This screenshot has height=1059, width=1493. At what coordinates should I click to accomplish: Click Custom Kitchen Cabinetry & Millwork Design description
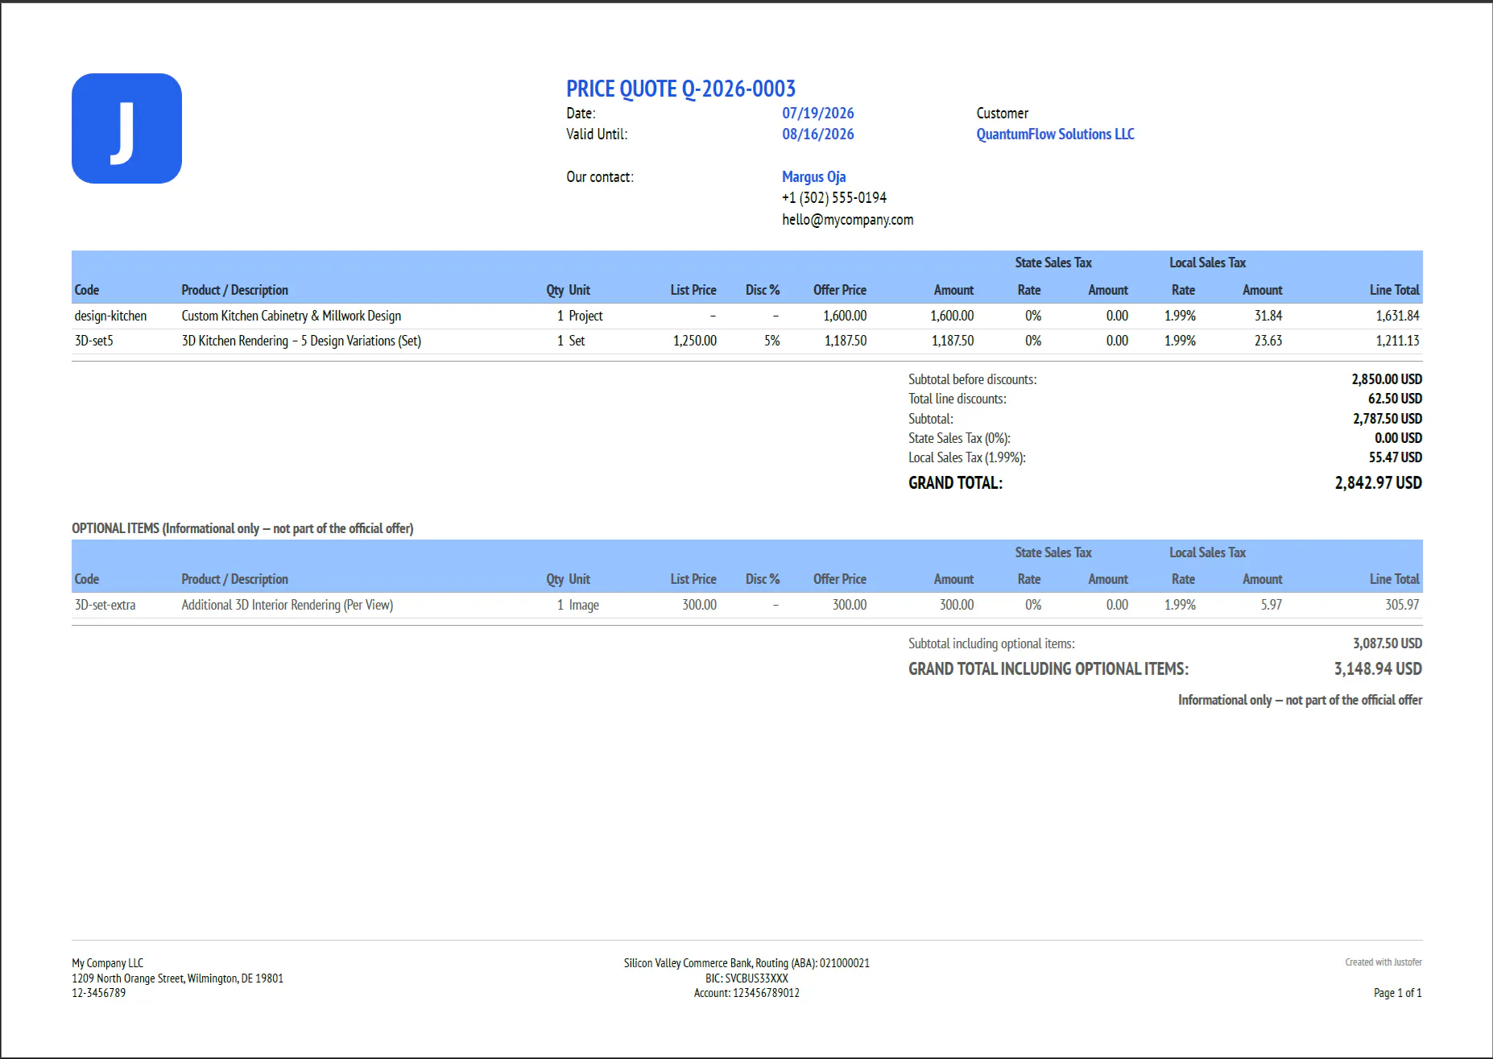click(x=291, y=316)
